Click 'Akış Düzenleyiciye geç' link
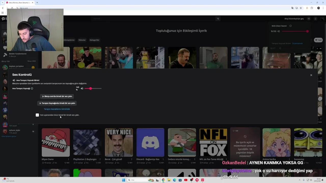 point(294,19)
